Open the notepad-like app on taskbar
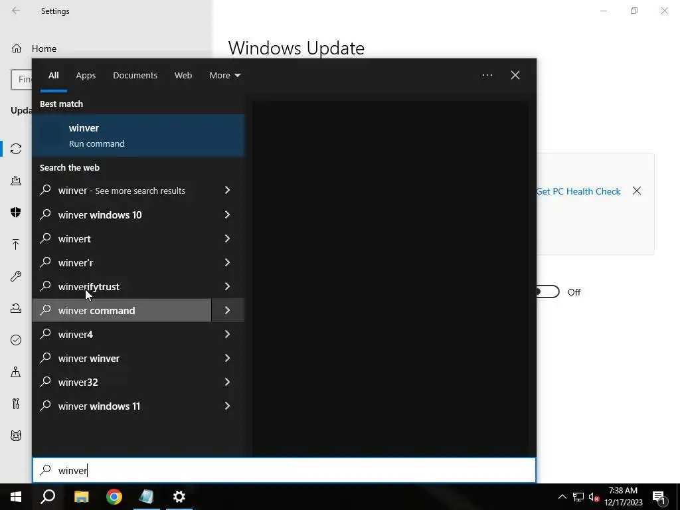 tap(147, 497)
